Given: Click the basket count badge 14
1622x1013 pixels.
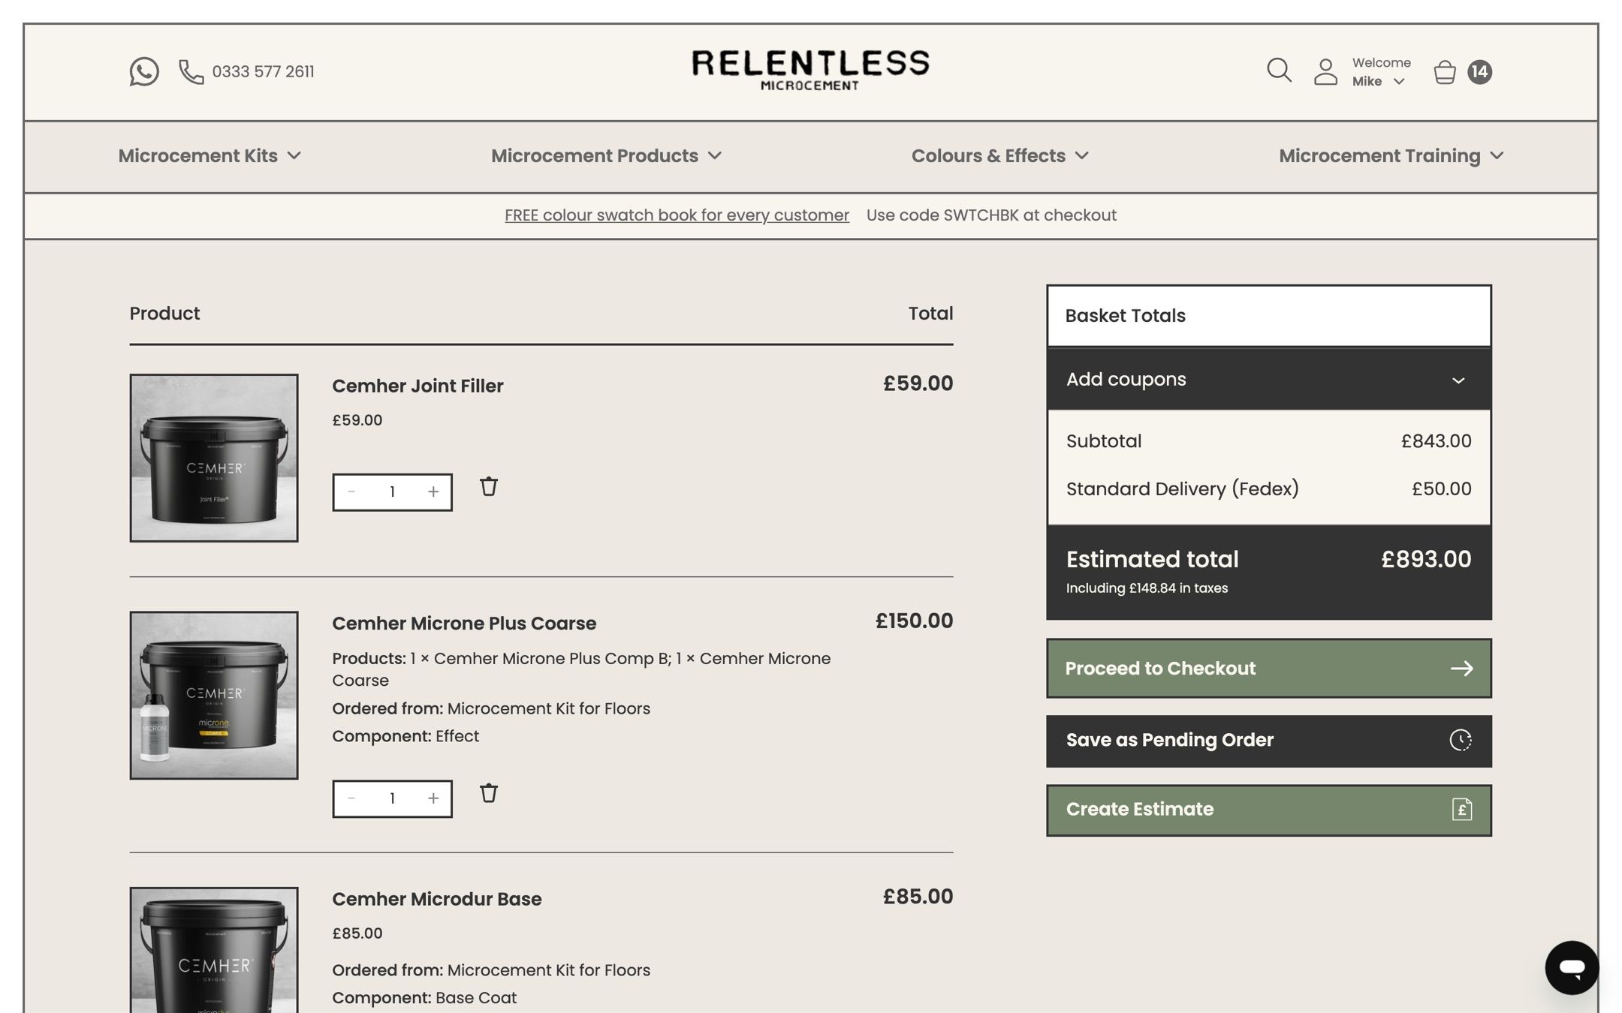Looking at the screenshot, I should point(1479,71).
